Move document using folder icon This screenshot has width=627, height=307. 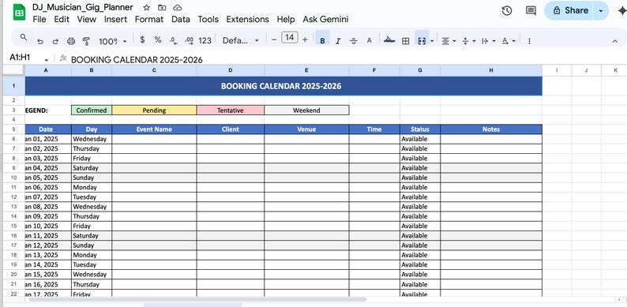pos(162,8)
